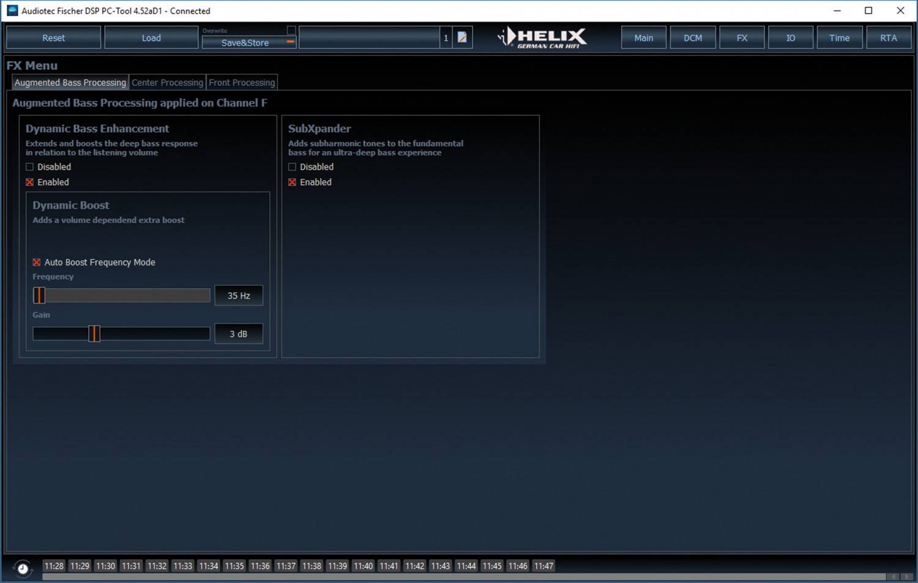The image size is (918, 583).
Task: Select the 11:35 history timestamp
Action: click(x=234, y=566)
